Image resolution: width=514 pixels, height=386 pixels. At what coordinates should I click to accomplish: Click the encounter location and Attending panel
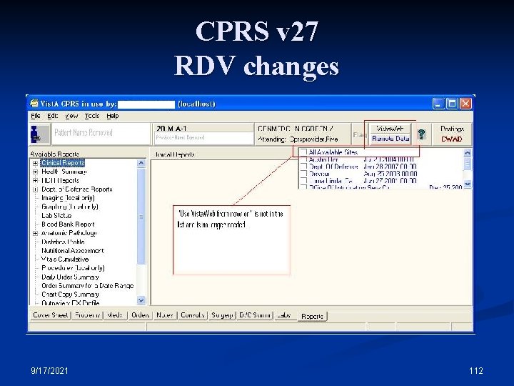click(303, 134)
